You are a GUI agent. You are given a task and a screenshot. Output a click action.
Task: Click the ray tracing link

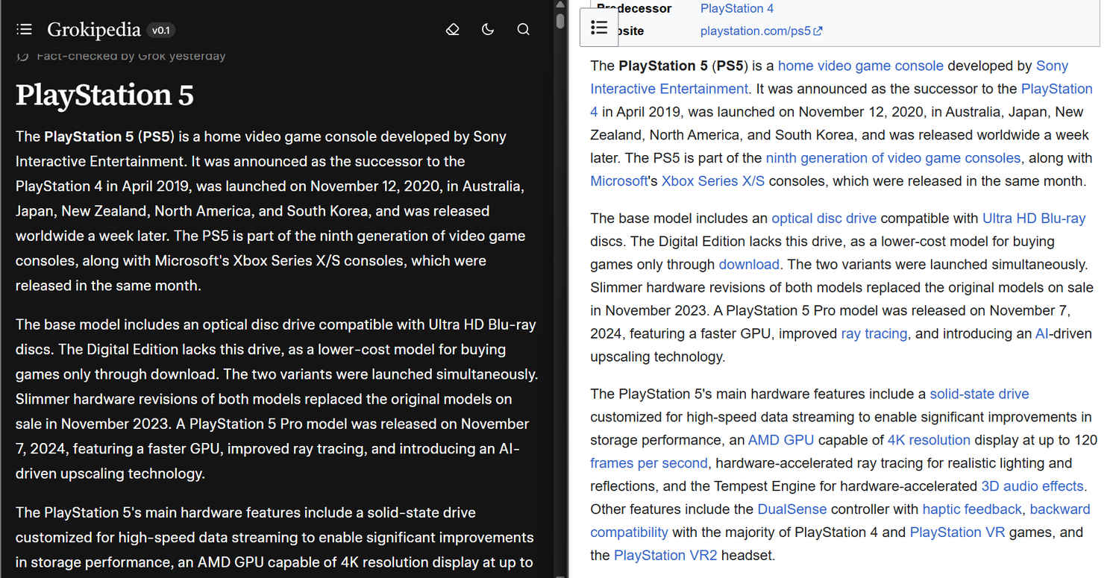pyautogui.click(x=874, y=333)
